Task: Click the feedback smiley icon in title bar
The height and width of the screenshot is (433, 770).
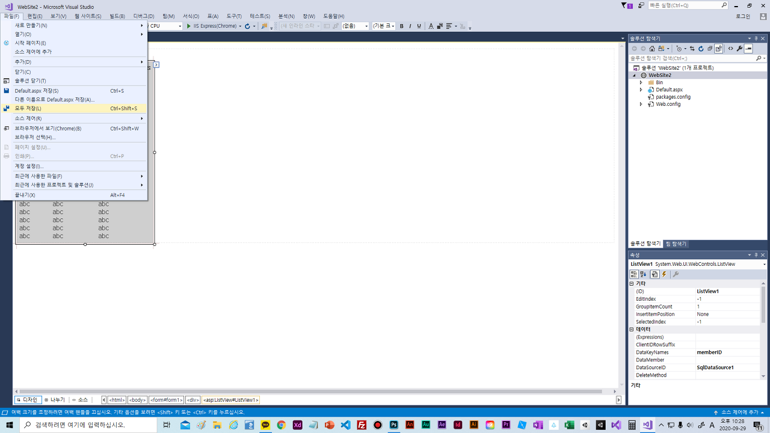Action: (642, 5)
